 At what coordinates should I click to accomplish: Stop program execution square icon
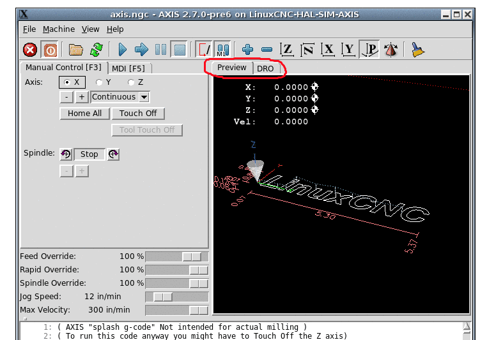[180, 50]
